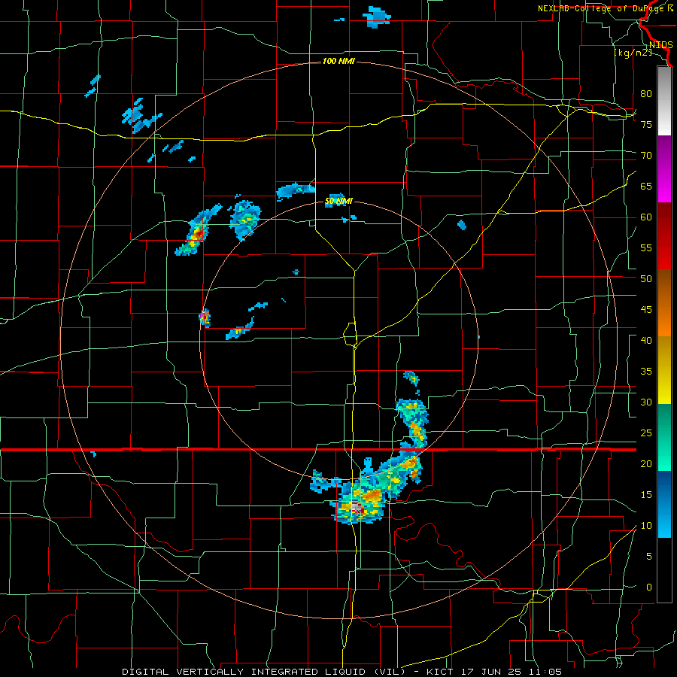
Task: Click the [kg/m2] units label
Action: point(633,53)
